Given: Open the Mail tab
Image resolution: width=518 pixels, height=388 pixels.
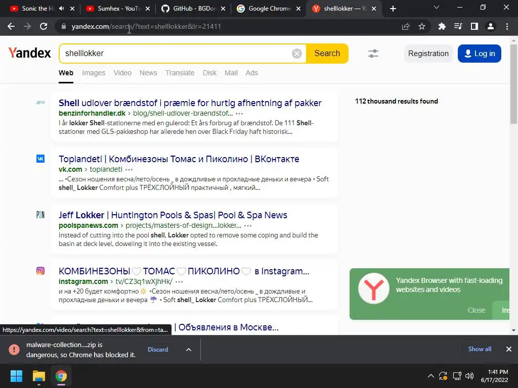Looking at the screenshot, I should 231,73.
